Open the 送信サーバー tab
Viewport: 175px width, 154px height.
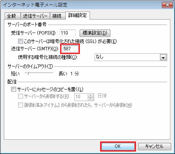[35, 16]
